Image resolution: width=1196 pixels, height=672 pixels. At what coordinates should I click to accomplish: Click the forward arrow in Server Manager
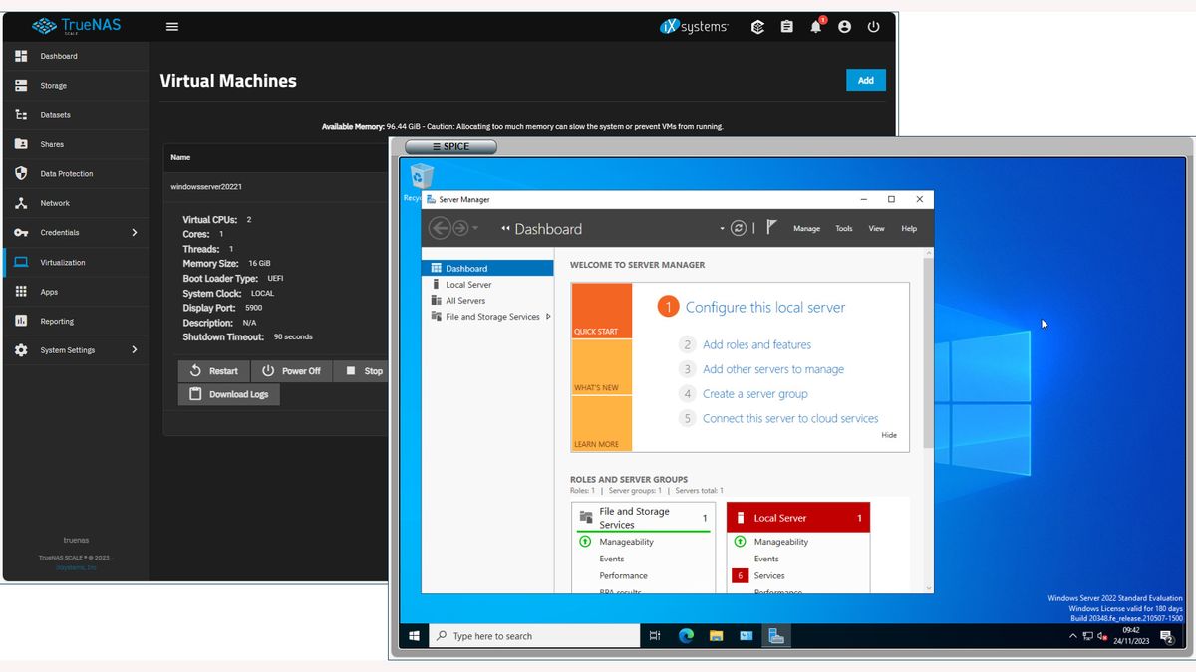(x=460, y=228)
